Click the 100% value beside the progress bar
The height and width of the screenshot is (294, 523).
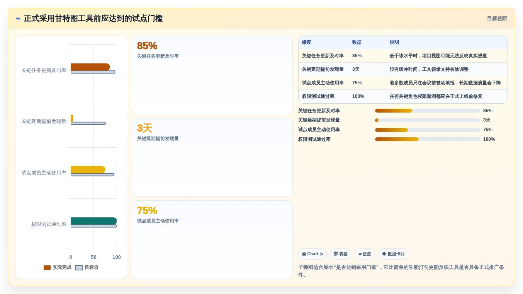pos(489,139)
